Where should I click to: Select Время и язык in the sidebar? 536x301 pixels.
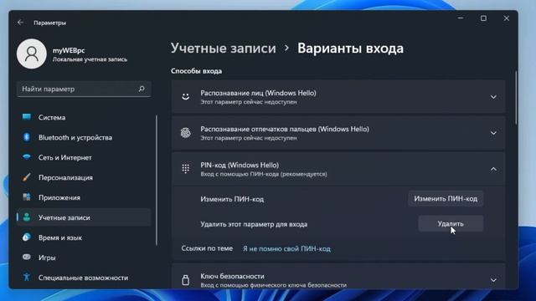(x=84, y=237)
